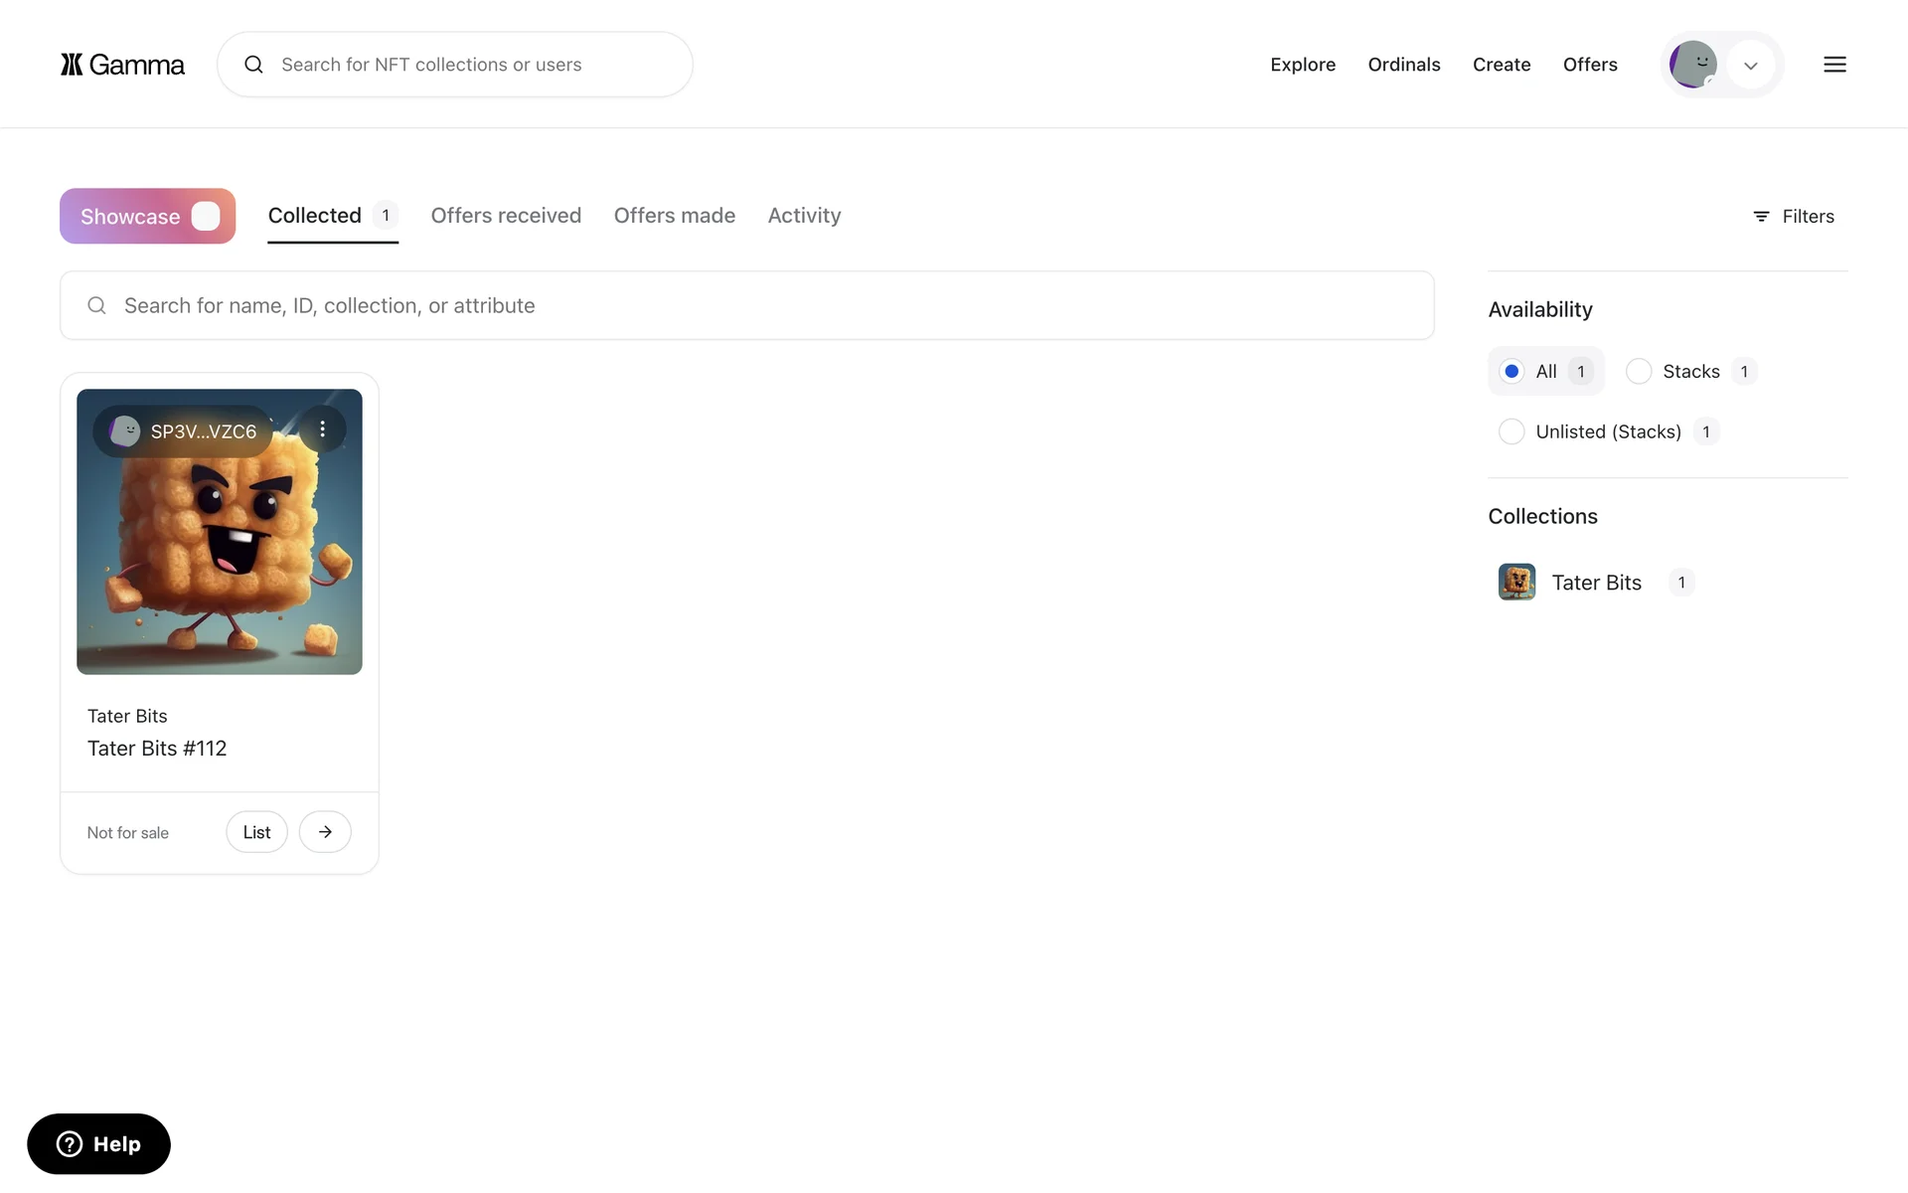Open three-dot menu on Tater Bits card
Image resolution: width=1908 pixels, height=1193 pixels.
click(x=322, y=429)
